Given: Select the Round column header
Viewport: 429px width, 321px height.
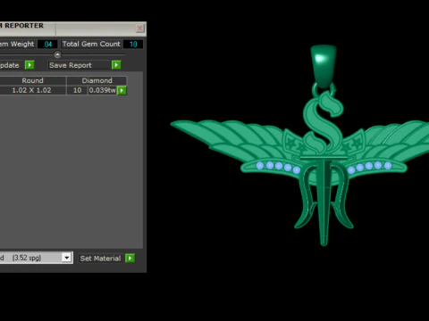Looking at the screenshot, I should (32, 80).
